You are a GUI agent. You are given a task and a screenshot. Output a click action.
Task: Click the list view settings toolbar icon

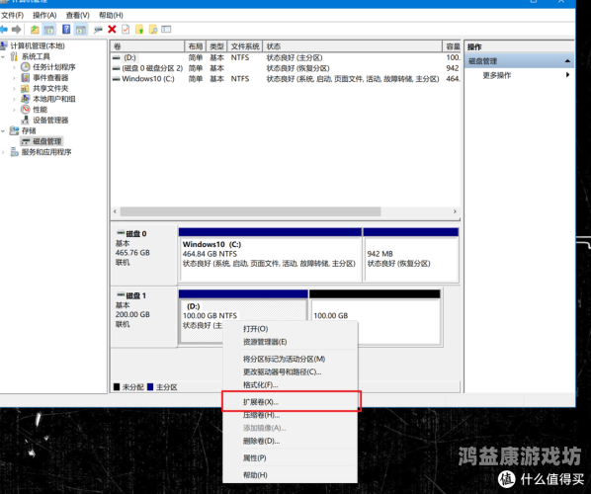tap(166, 29)
